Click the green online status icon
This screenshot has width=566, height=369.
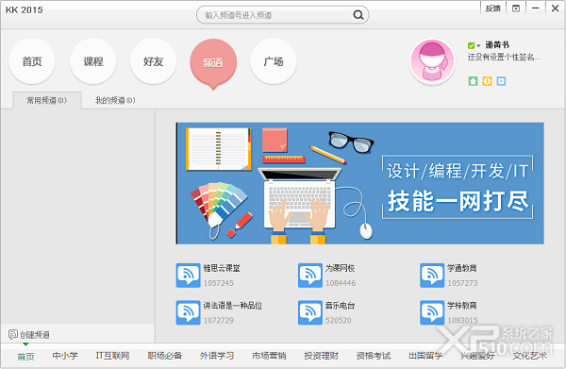(471, 45)
